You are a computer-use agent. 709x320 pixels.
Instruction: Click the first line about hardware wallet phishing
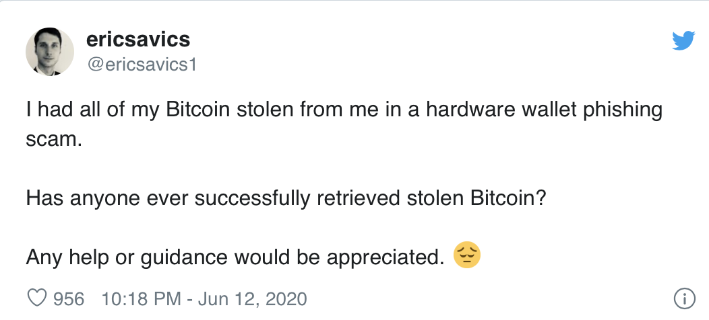coord(344,111)
